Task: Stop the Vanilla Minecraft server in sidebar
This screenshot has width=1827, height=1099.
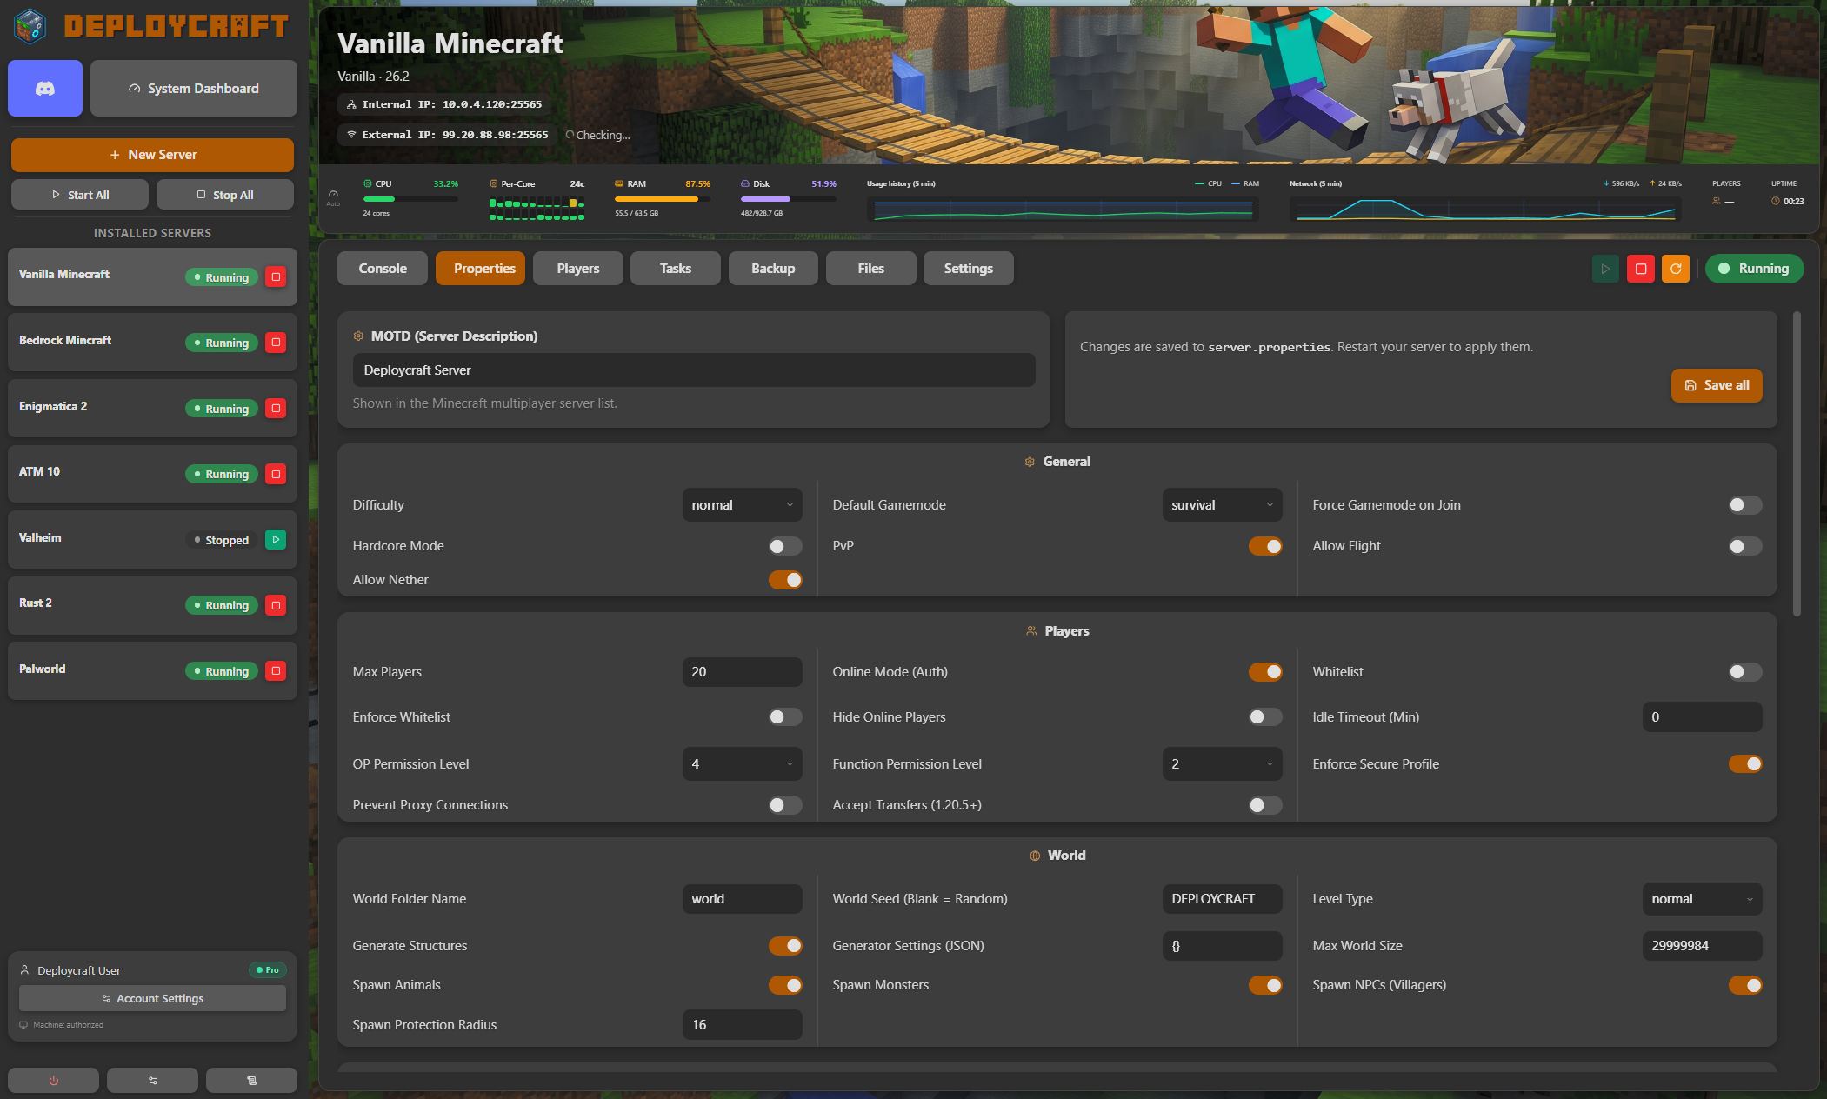Action: [276, 277]
